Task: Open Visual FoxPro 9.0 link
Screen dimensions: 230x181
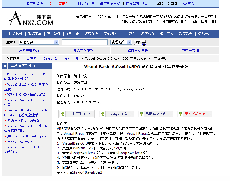Action: 22,142
